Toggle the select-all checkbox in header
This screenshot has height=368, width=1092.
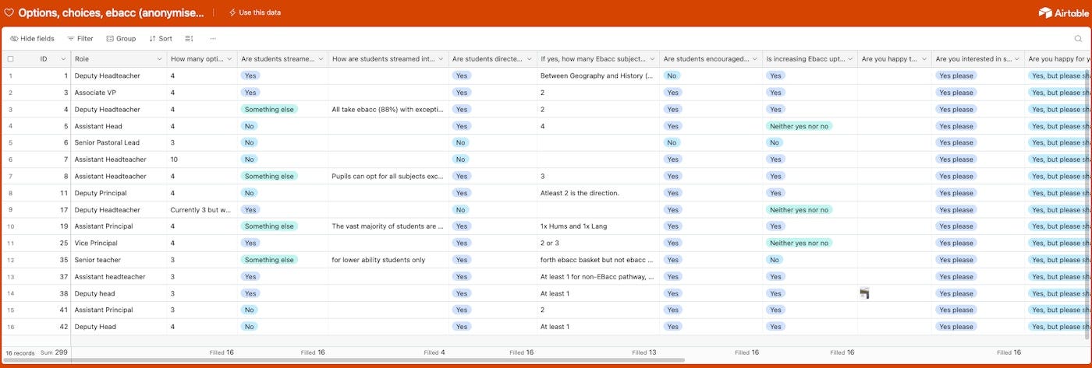pyautogui.click(x=10, y=59)
